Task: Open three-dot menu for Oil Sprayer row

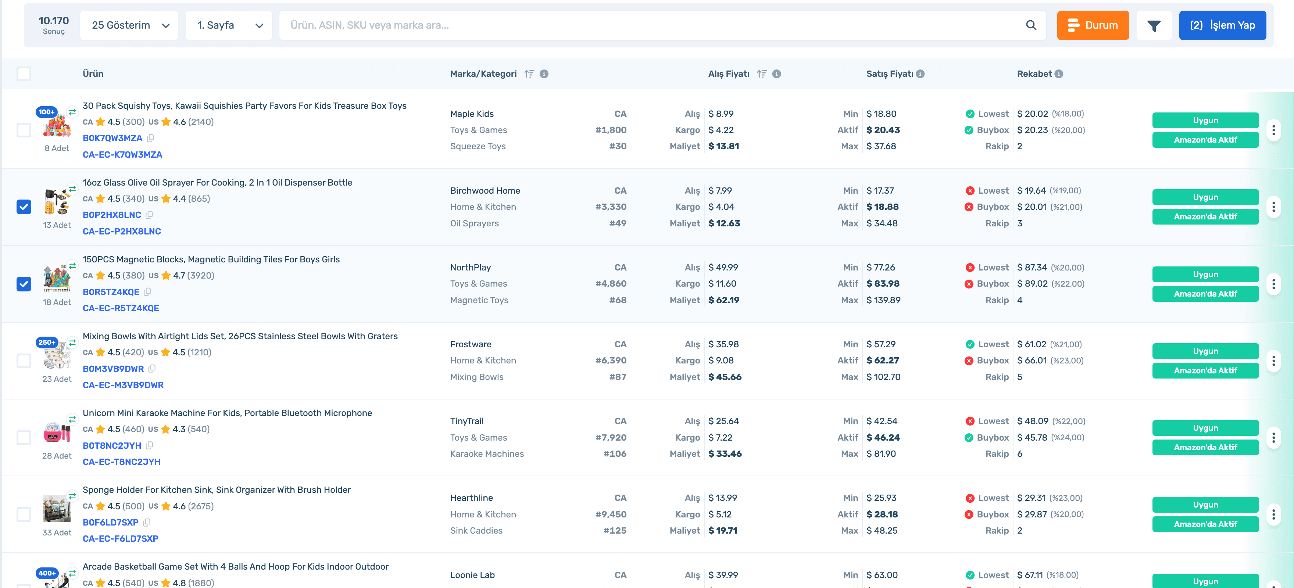Action: 1273,207
